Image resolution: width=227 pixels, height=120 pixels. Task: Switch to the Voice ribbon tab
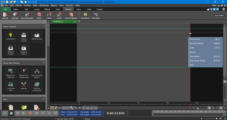[x=78, y=9]
